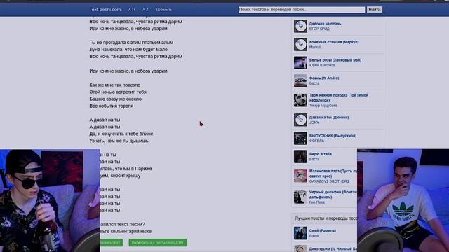Click the Найти search button
Screen dimensions: 449x252
pyautogui.click(x=375, y=10)
